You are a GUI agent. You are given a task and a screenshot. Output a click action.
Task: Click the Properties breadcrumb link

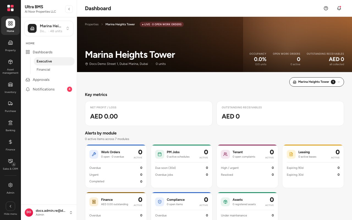[92, 24]
